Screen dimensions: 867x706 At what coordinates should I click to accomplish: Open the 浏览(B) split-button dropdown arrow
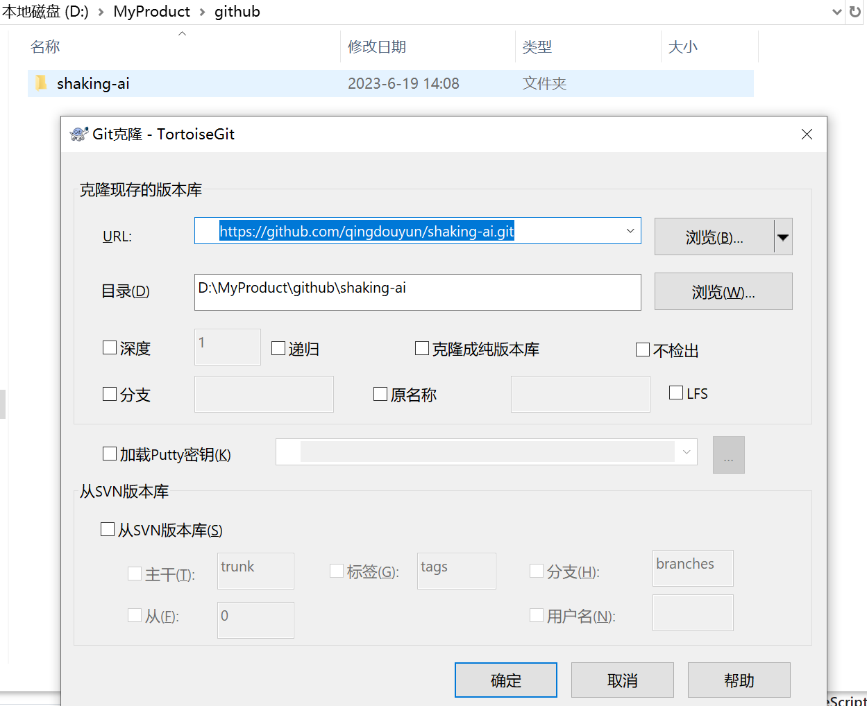(x=783, y=237)
